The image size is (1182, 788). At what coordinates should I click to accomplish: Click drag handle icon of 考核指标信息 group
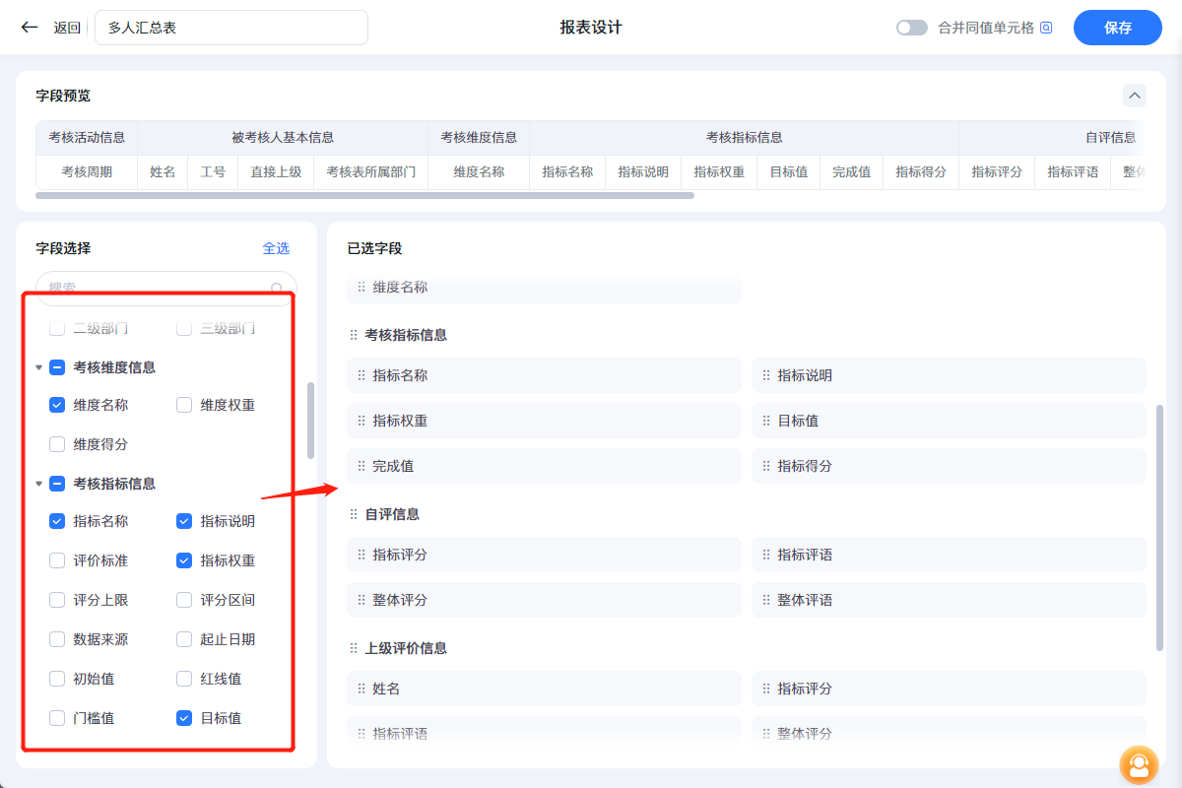[354, 335]
